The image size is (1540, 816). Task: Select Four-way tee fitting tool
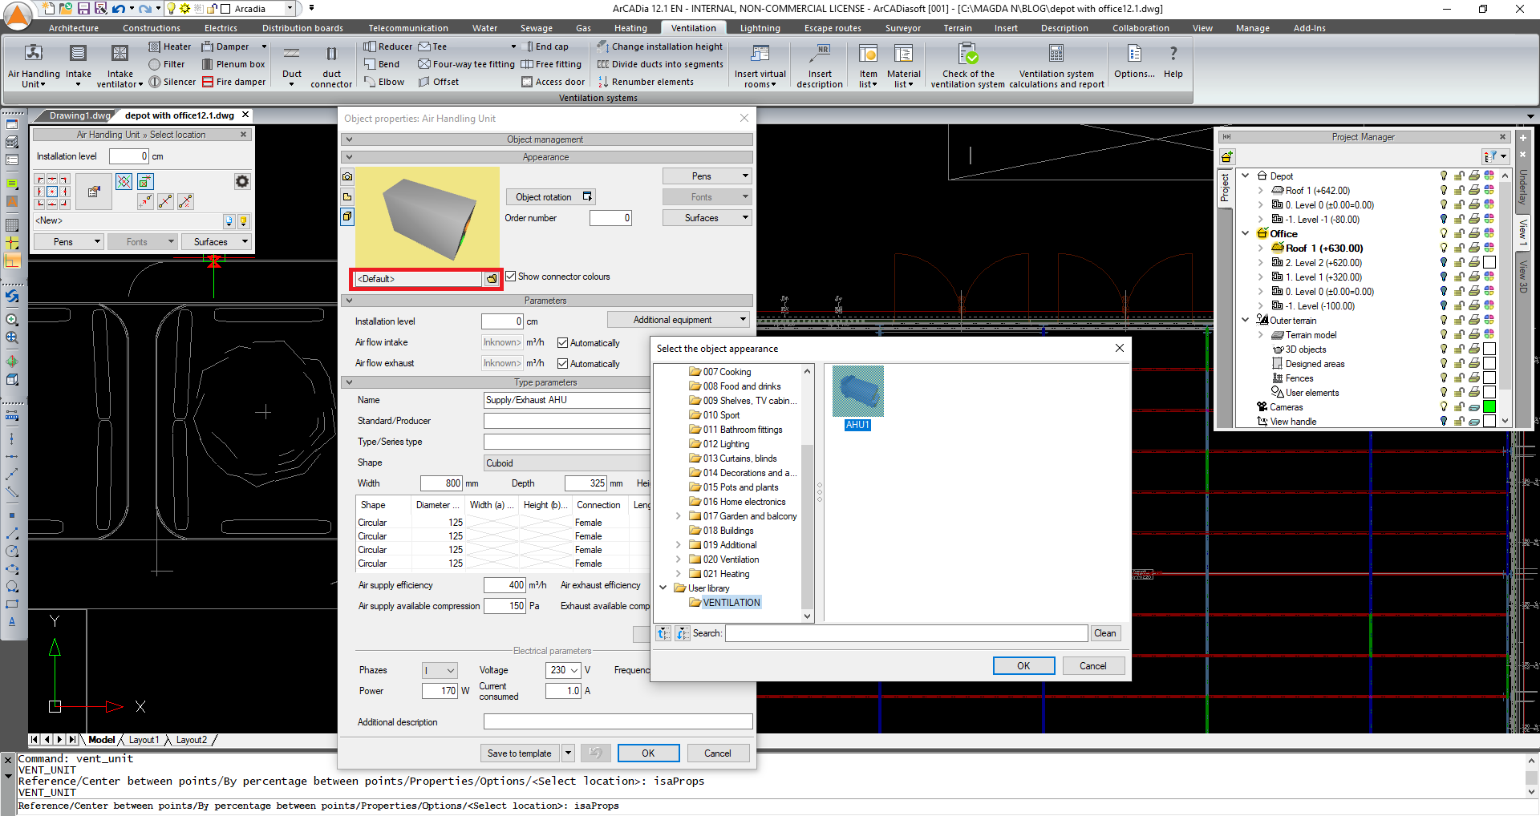(x=467, y=64)
